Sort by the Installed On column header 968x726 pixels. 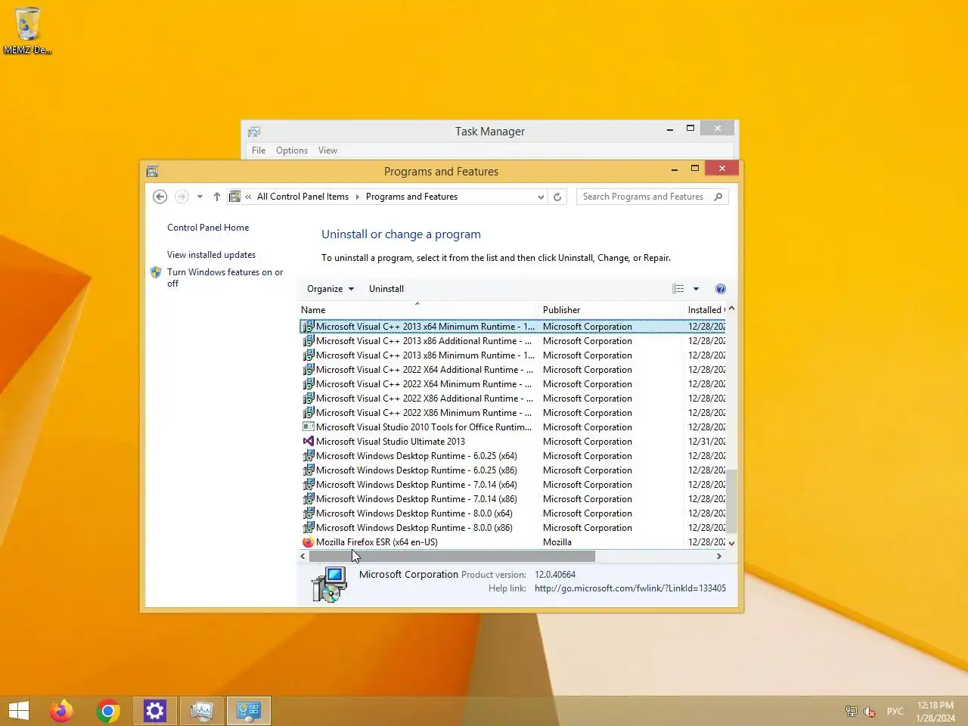point(705,310)
